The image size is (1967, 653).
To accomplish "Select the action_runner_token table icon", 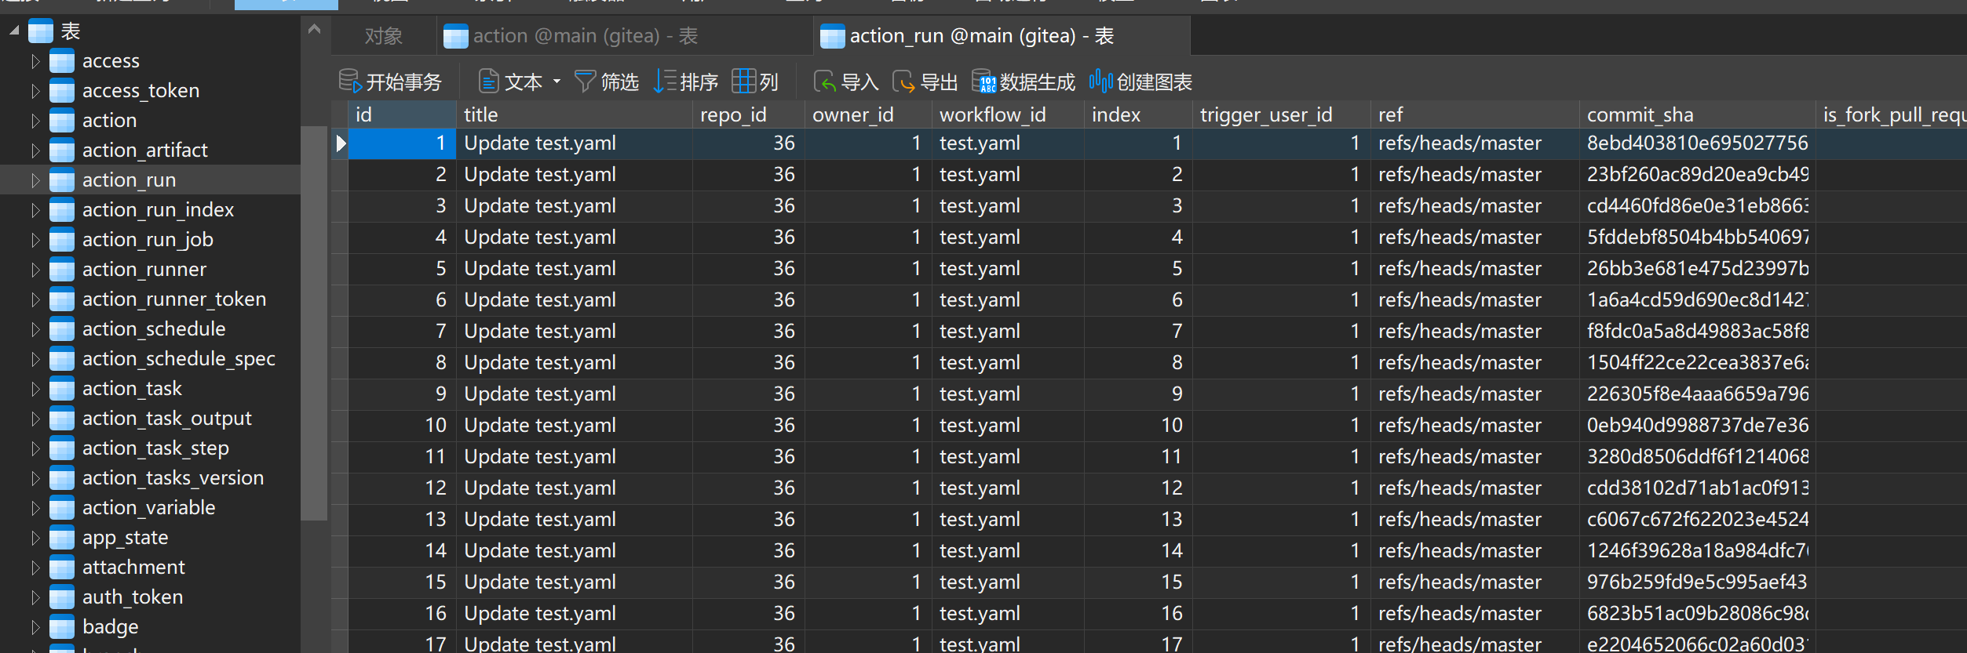I will pyautogui.click(x=62, y=299).
